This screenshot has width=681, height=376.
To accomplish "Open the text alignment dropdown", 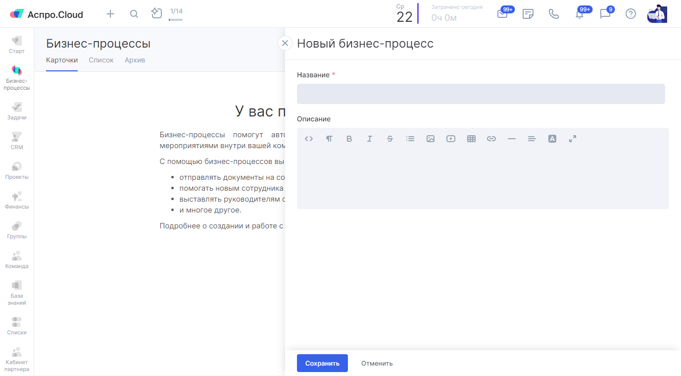I will coord(532,139).
